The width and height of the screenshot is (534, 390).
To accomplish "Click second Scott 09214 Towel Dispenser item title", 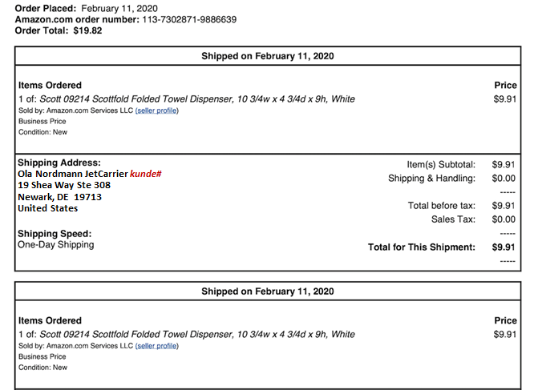I will (x=197, y=334).
